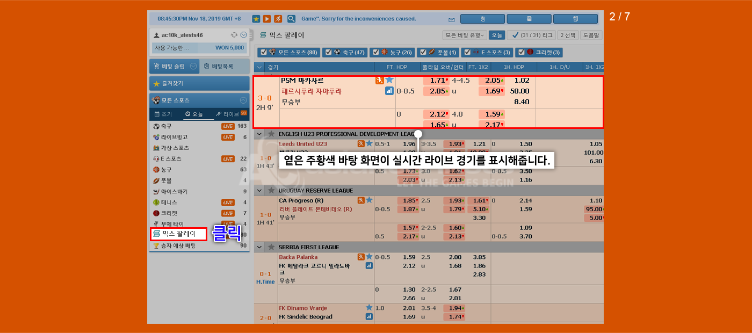Collapse the SERBIA FIRST LEAGUE section

(x=260, y=247)
